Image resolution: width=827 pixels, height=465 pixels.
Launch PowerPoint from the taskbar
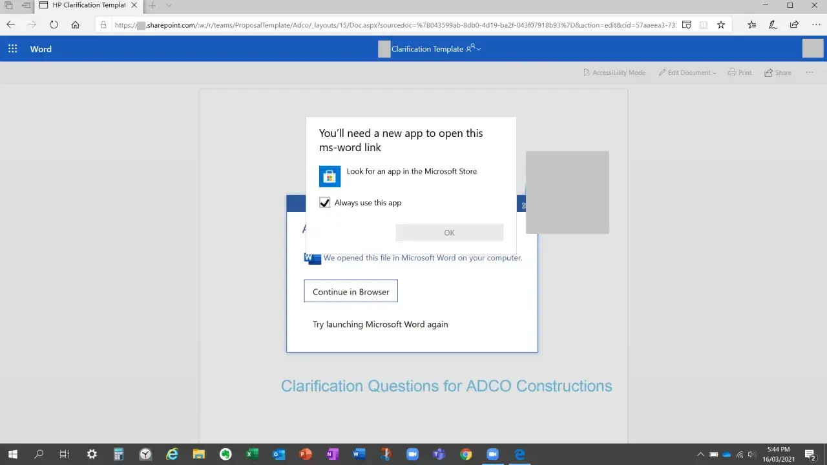(306, 454)
